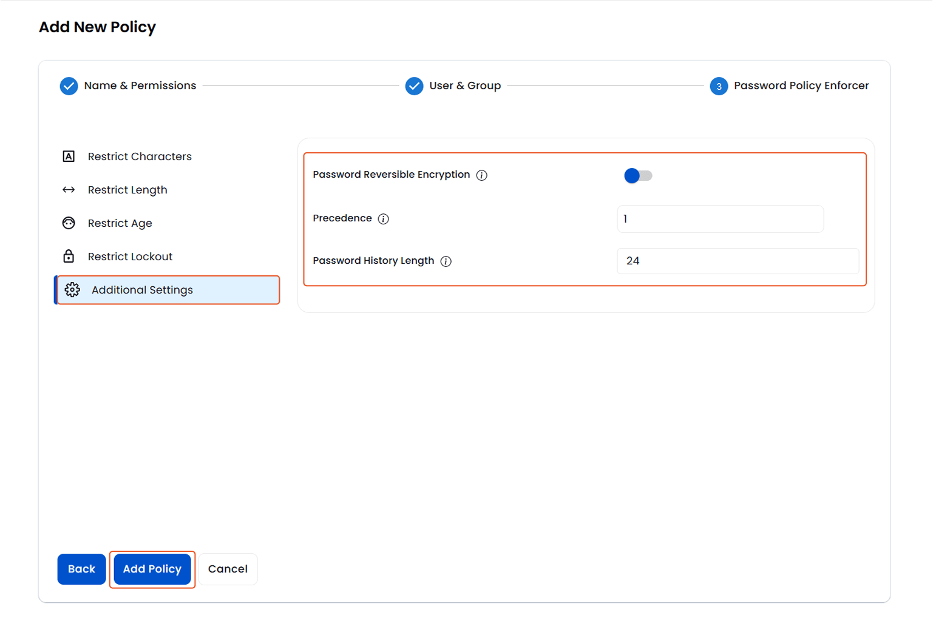This screenshot has height=618, width=933.
Task: View the Password History Length info icon
Action: (446, 261)
